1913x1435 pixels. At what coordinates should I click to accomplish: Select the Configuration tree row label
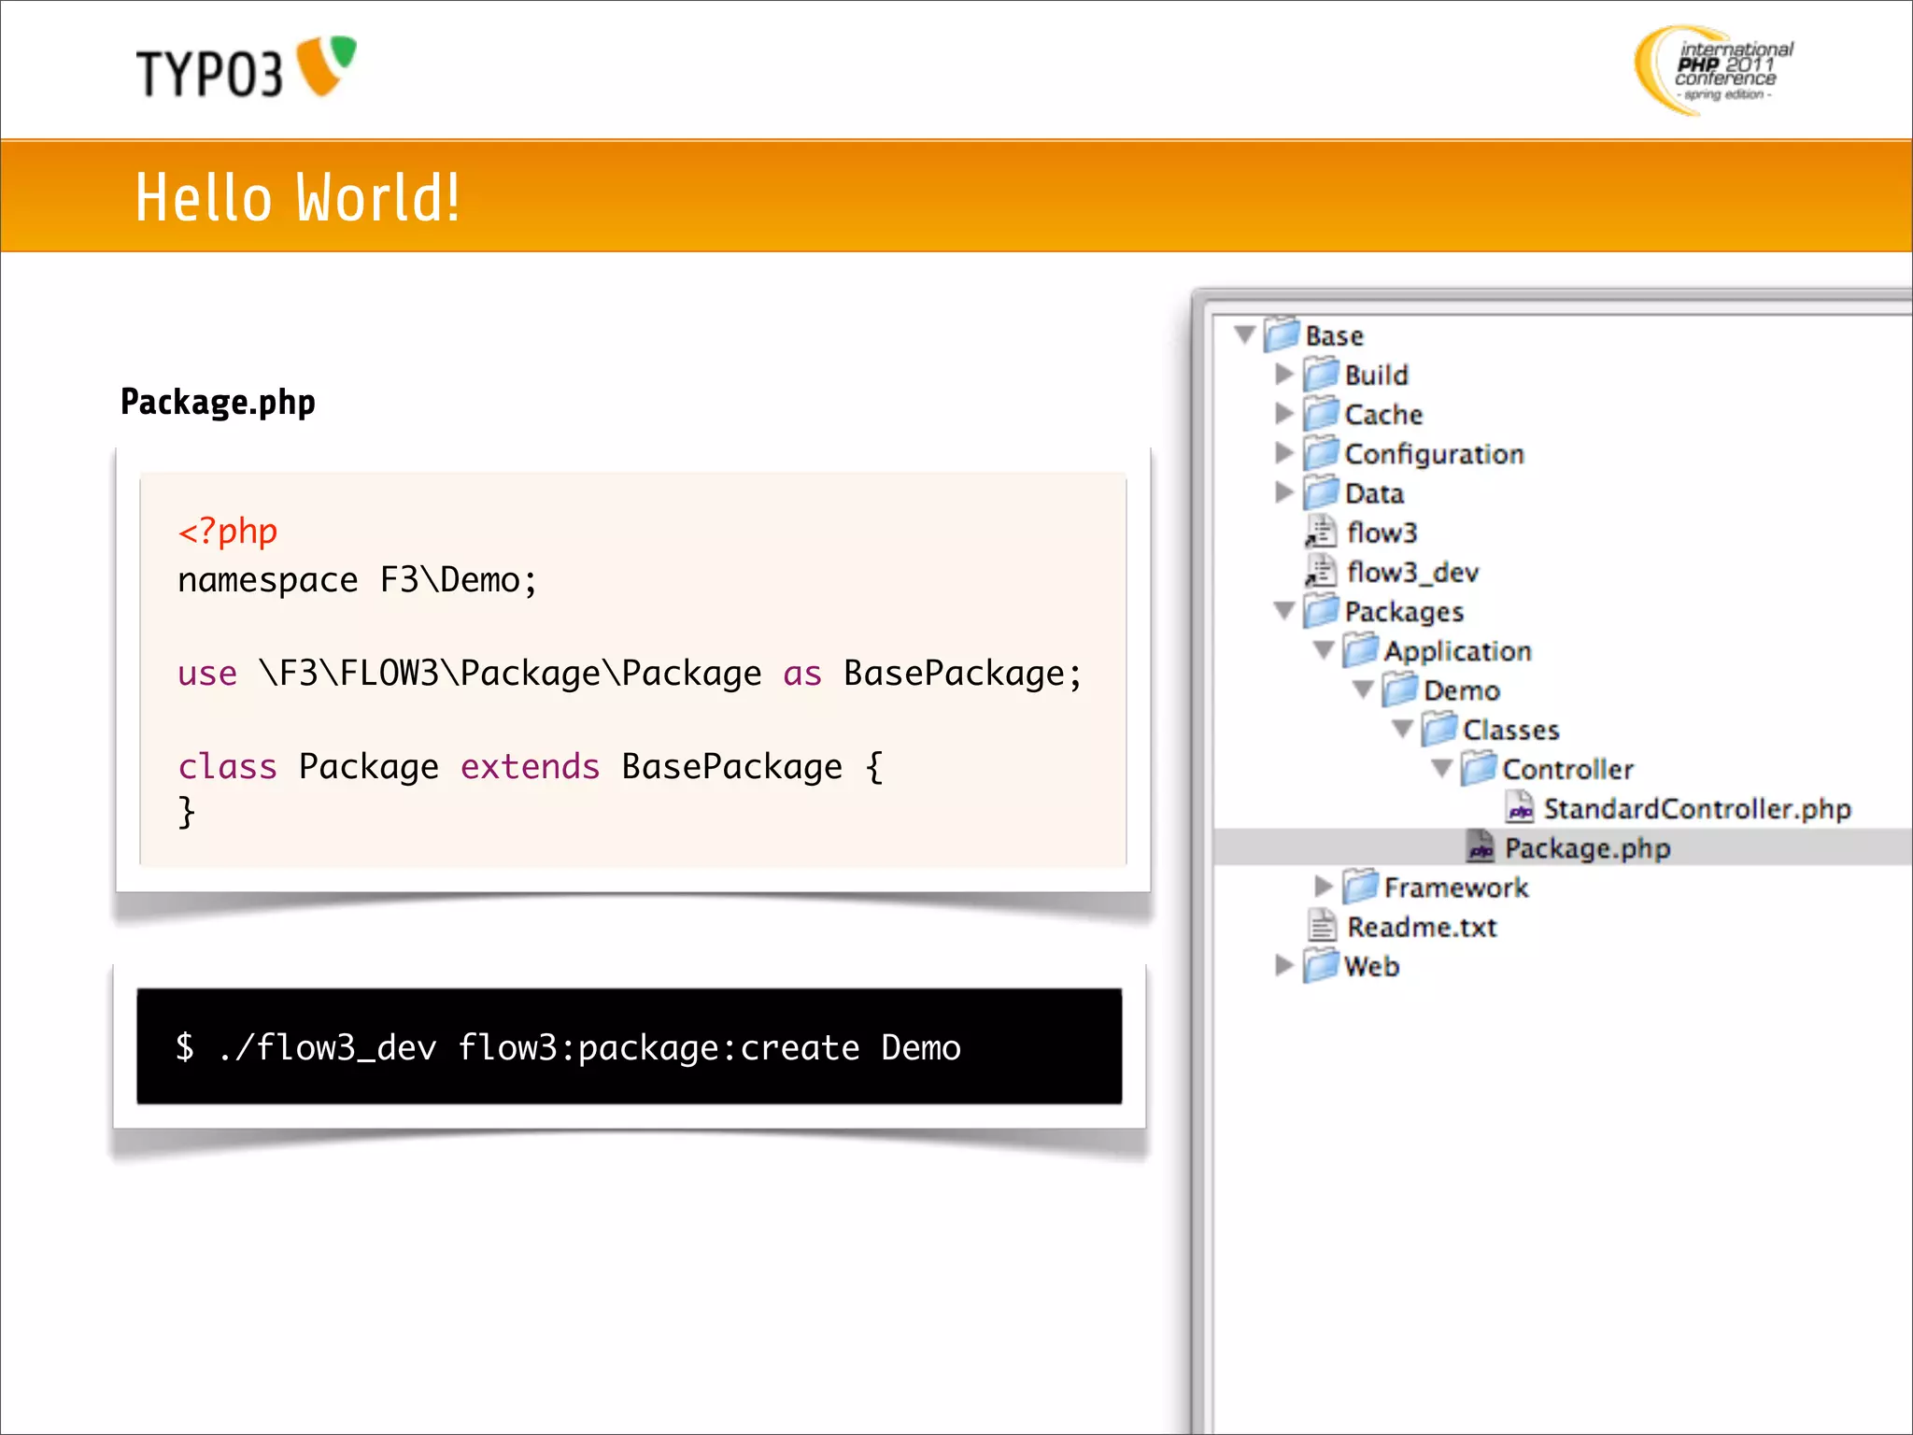coord(1434,454)
